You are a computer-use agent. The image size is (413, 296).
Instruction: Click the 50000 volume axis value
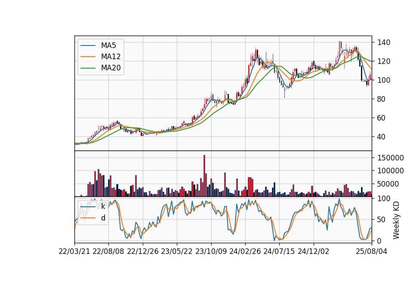click(388, 184)
